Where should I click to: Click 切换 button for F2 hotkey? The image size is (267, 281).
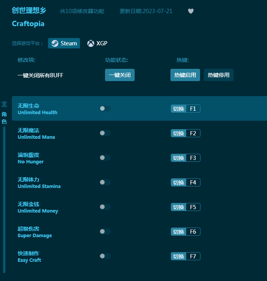click(x=179, y=133)
